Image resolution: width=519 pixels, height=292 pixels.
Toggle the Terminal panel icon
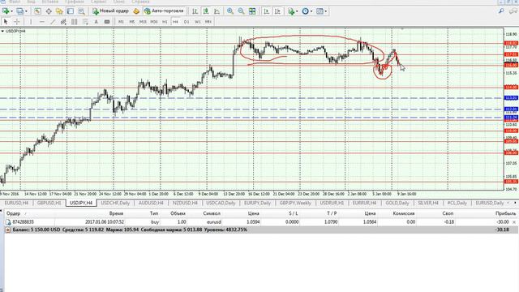point(71,11)
